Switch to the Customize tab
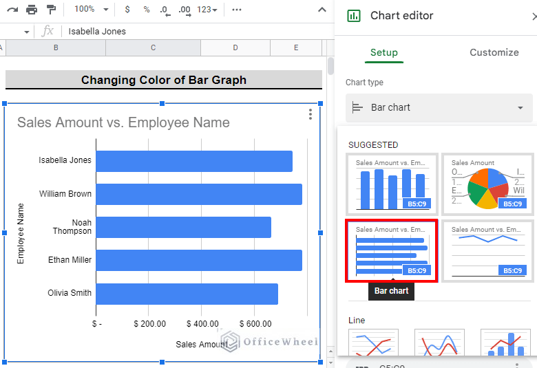Image resolution: width=537 pixels, height=368 pixels. pos(494,52)
